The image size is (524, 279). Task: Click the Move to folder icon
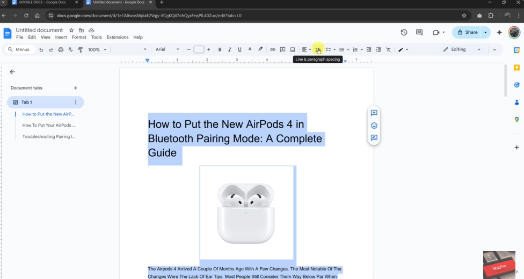[x=81, y=30]
